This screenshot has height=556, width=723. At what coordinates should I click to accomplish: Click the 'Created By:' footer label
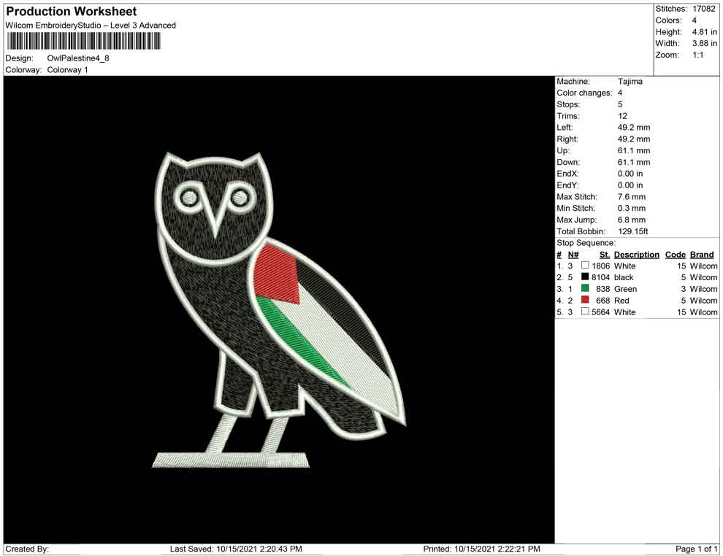[27, 549]
